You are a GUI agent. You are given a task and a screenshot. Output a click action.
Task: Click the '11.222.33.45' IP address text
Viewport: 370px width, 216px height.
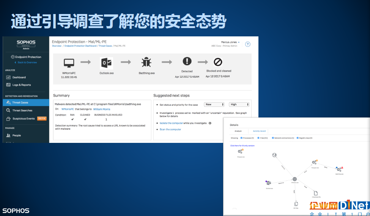pos(69,77)
